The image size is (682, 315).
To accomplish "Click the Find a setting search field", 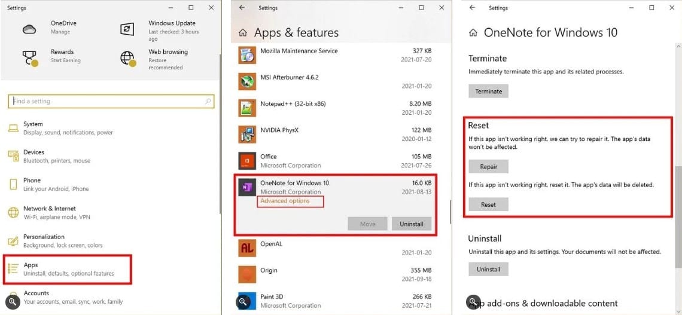I will [x=111, y=101].
